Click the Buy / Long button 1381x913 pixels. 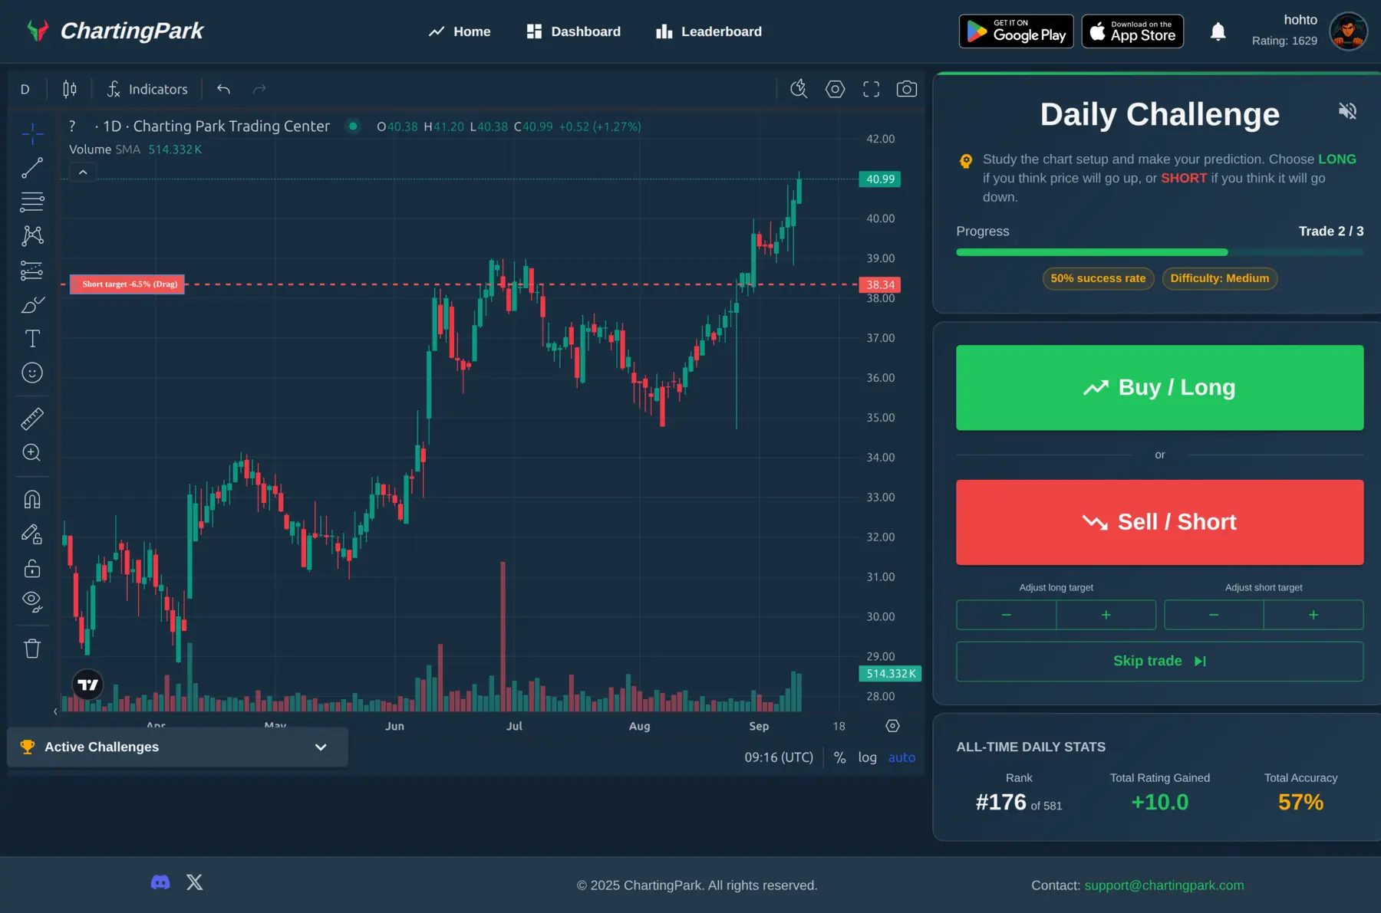tap(1159, 387)
